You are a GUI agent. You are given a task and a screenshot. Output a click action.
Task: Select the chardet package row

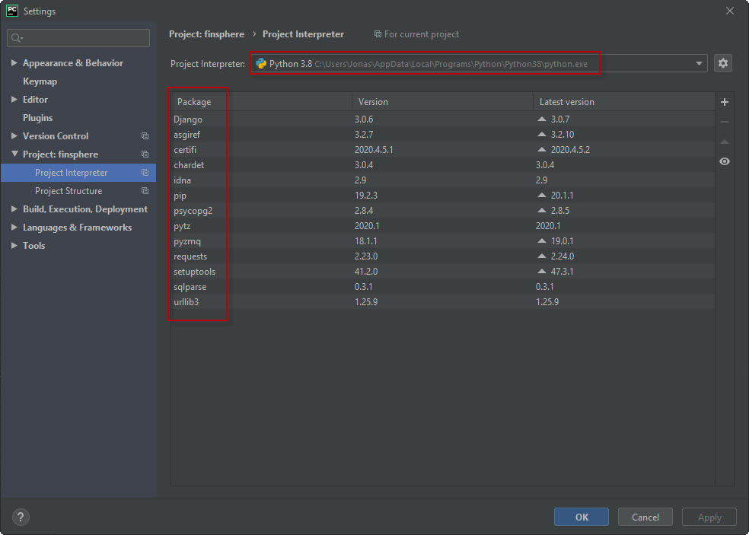point(443,165)
